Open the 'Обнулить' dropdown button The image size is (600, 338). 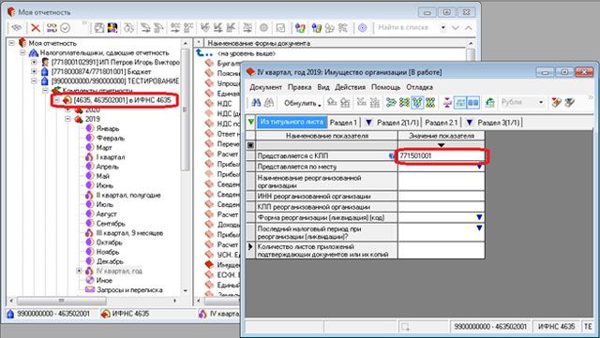coord(302,103)
